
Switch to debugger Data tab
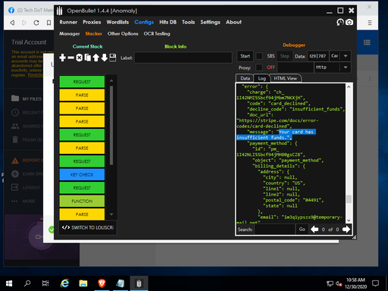245,79
